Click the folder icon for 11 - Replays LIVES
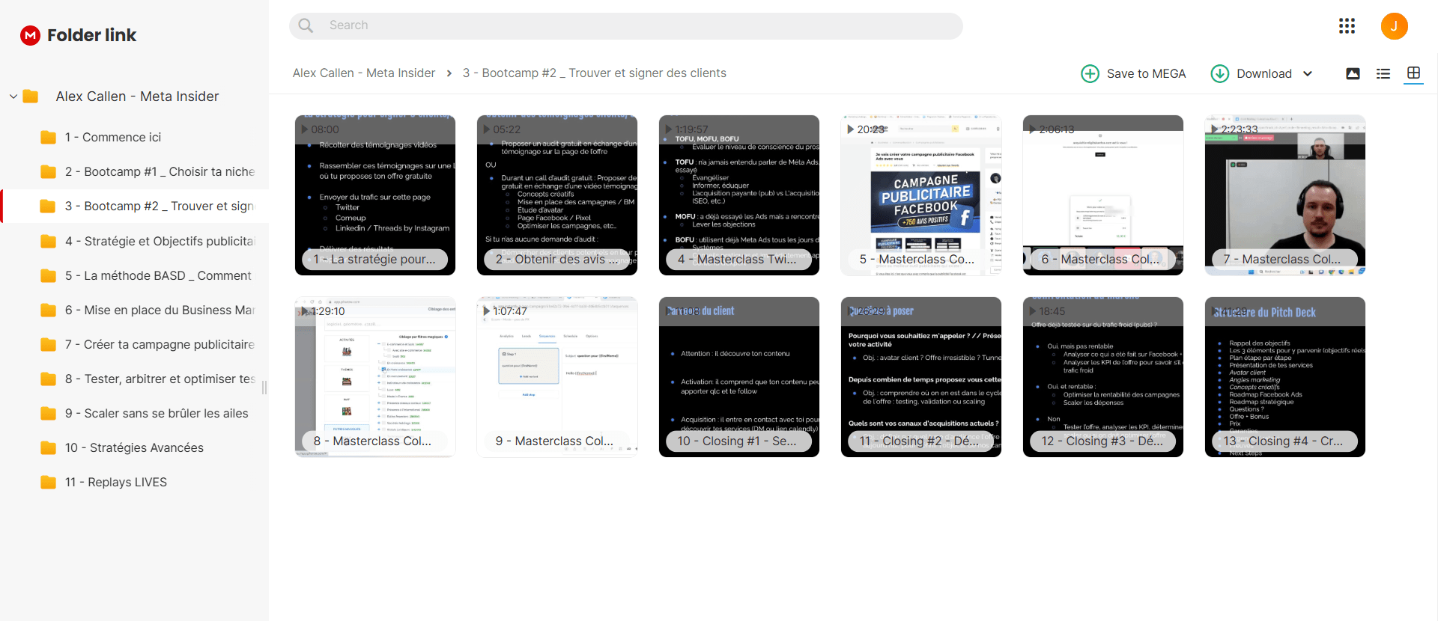1438x621 pixels. [x=49, y=482]
